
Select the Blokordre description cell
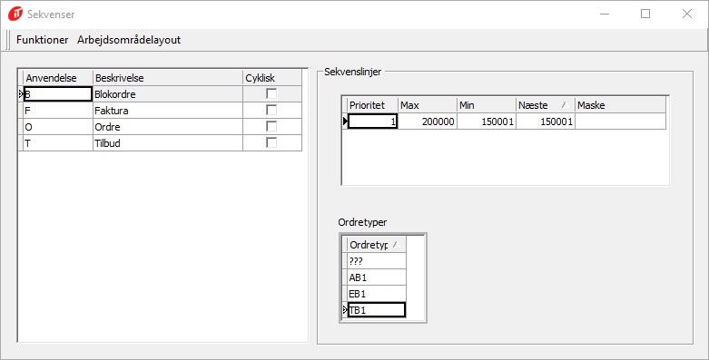[168, 94]
